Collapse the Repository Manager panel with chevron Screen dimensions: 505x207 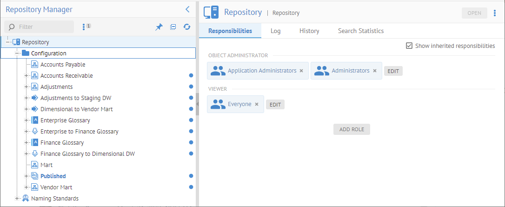click(187, 9)
